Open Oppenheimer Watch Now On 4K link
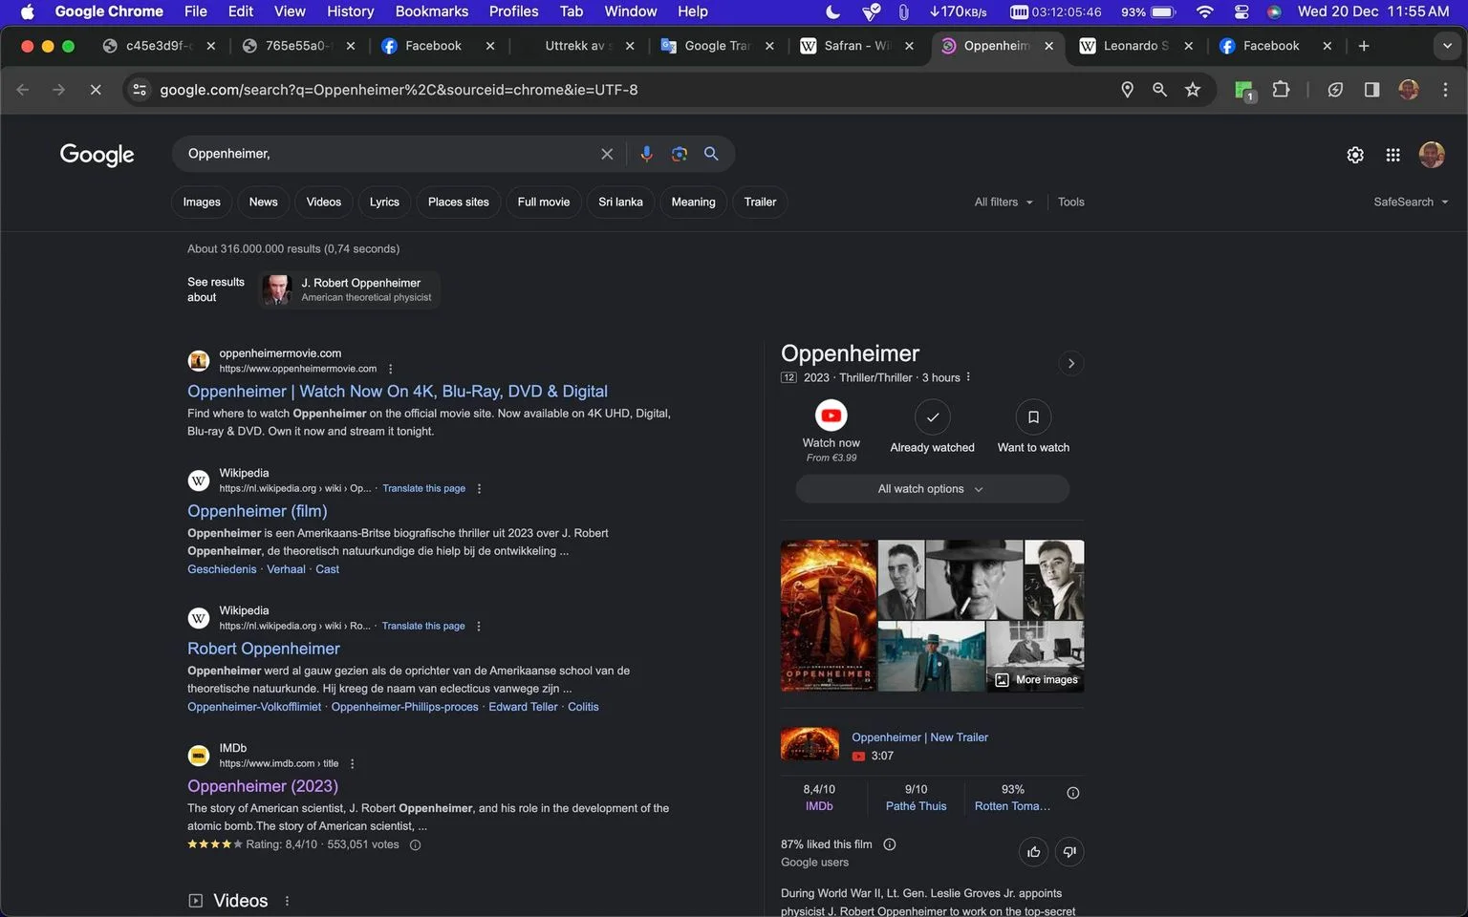The width and height of the screenshot is (1468, 917). [x=398, y=392]
